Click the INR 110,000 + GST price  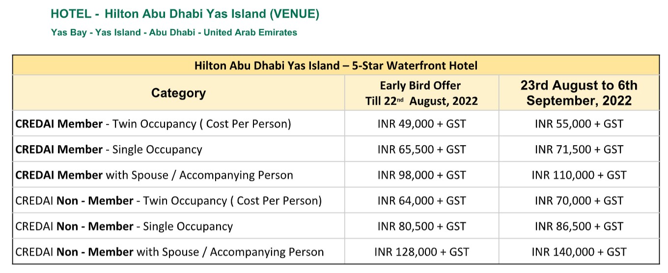(579, 175)
